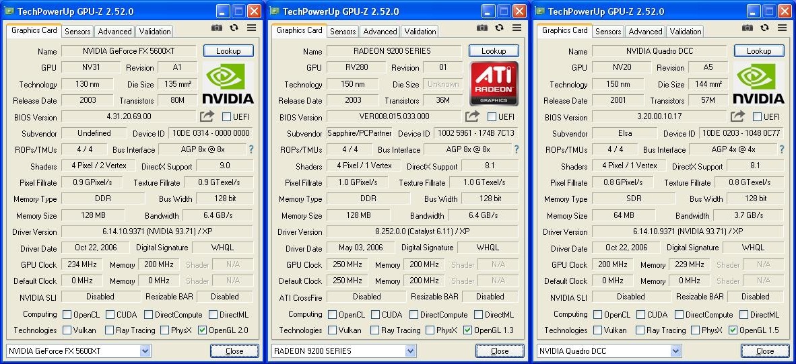The width and height of the screenshot is (796, 364).
Task: Switch to Advanced tab in FX 5600XT window
Action: (114, 32)
